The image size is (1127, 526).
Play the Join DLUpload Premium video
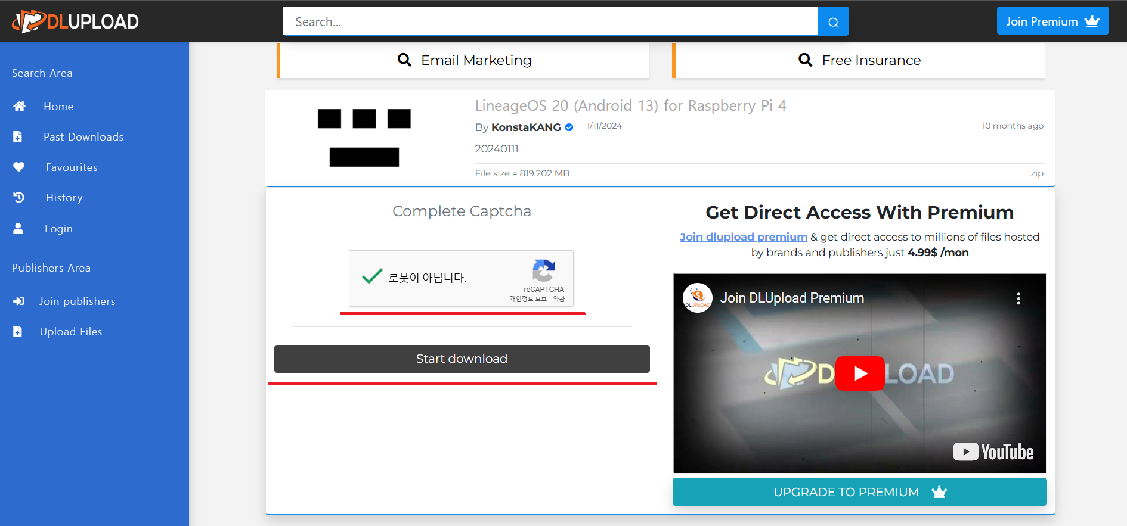tap(860, 374)
